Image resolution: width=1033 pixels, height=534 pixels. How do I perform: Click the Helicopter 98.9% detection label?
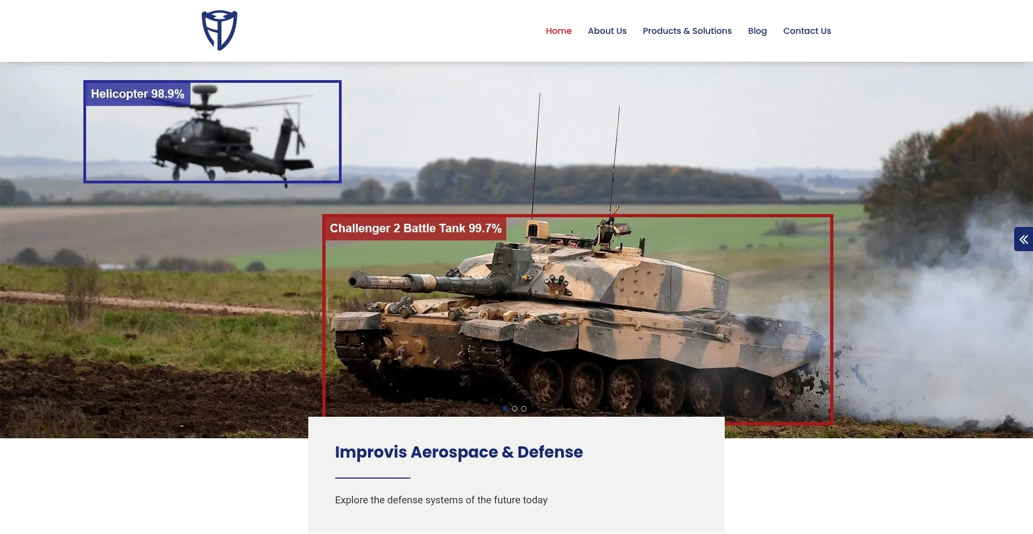point(138,94)
